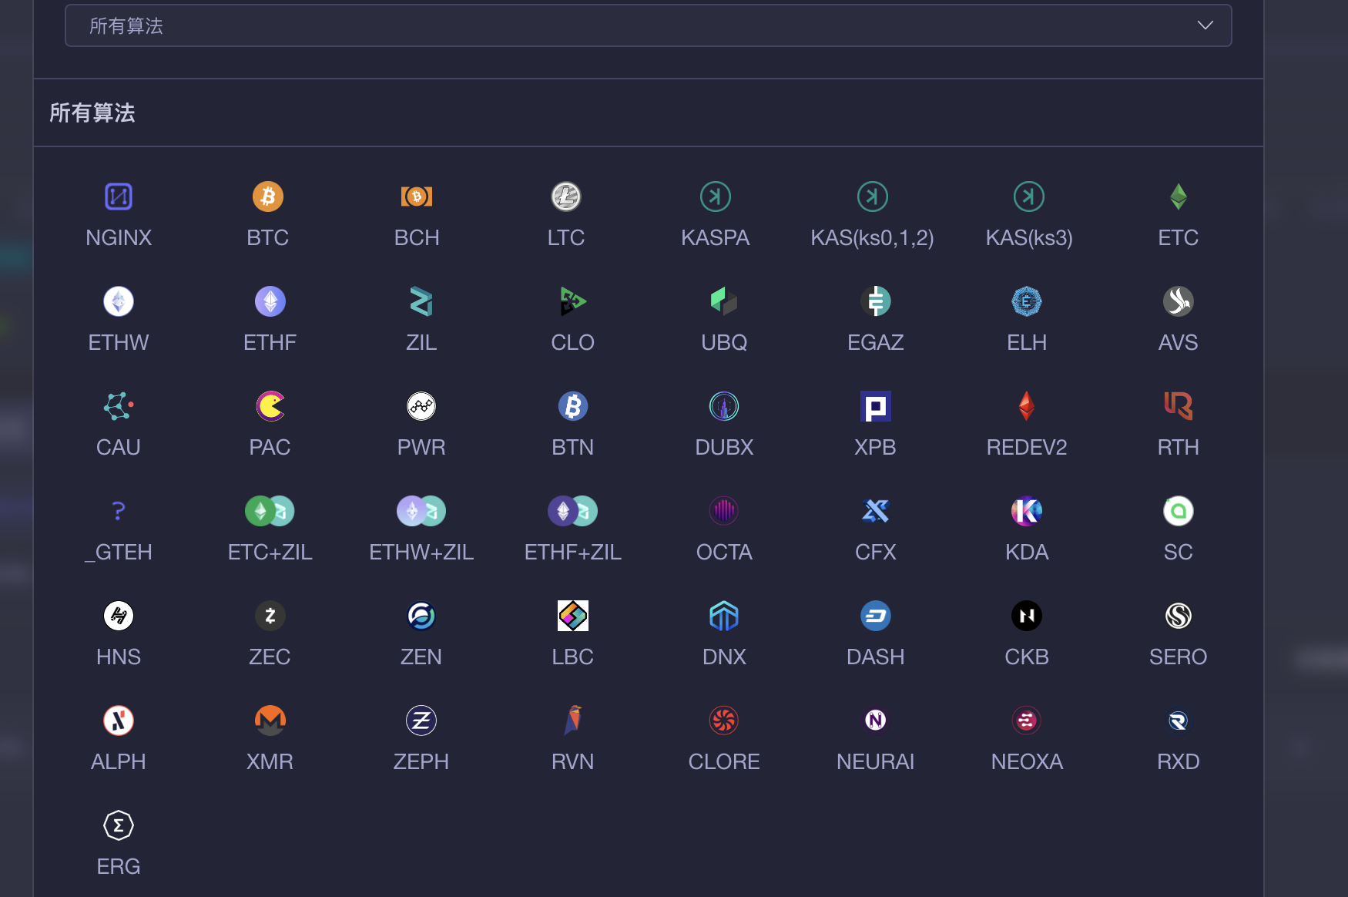Image resolution: width=1348 pixels, height=897 pixels.
Task: Pick the NEURAI coin icon
Action: [876, 721]
